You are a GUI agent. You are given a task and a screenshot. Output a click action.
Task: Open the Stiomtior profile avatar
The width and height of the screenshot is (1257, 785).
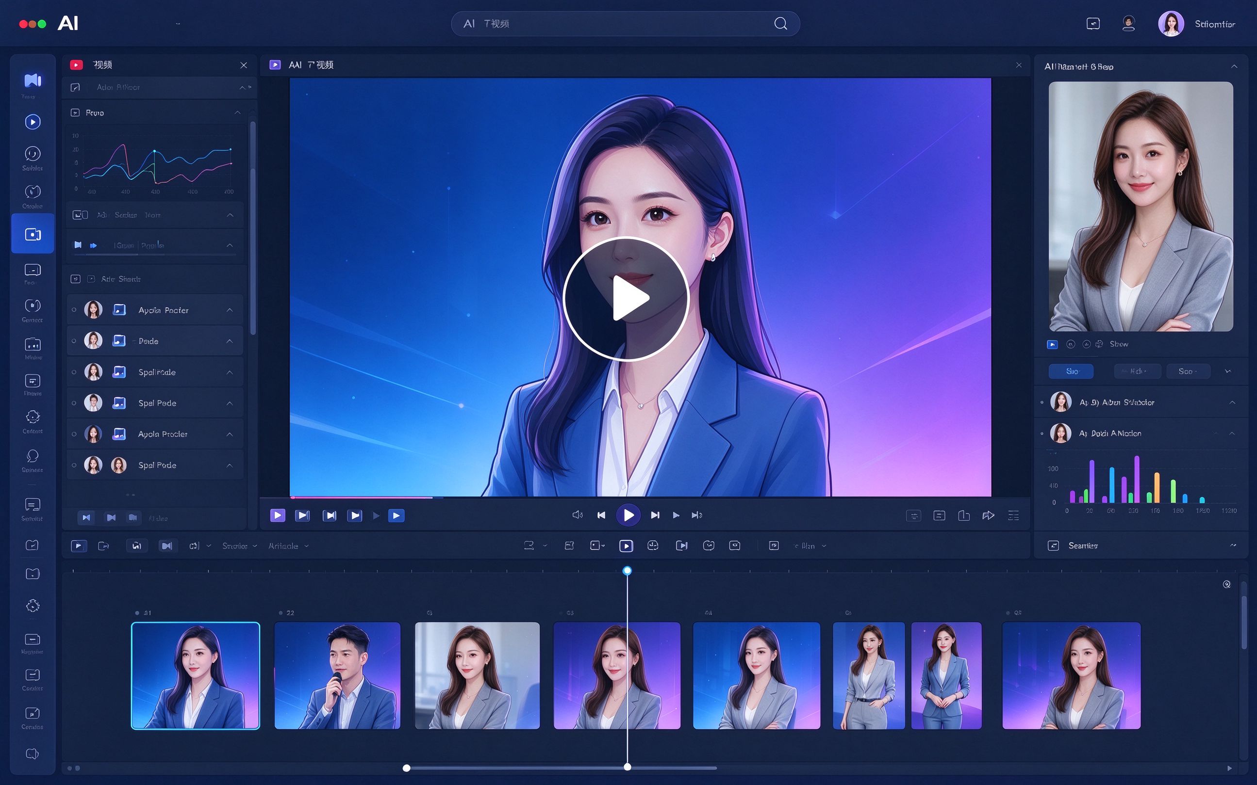1171,24
